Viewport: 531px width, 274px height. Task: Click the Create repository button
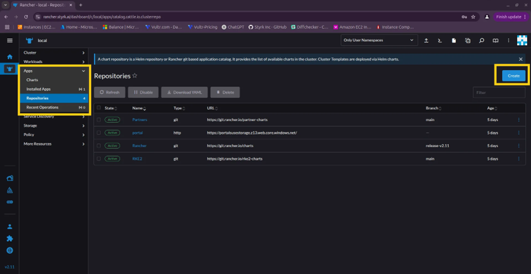(x=513, y=76)
